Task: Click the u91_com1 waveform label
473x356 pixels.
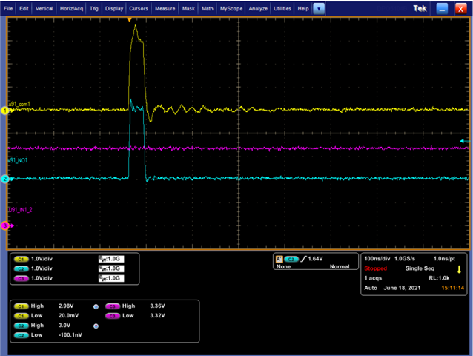Action: pos(19,104)
